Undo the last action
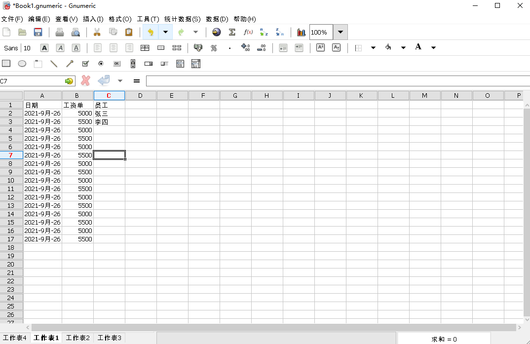Screen dimensions: 530x344 [x=151, y=32]
